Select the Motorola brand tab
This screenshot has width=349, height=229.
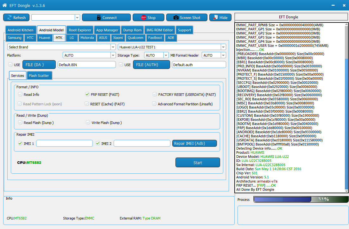point(87,38)
